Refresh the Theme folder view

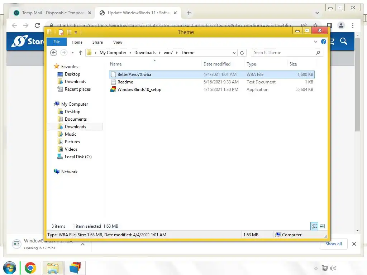pos(242,53)
